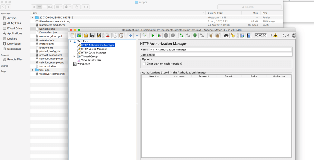314x160 pixels.
Task: Click the yellow warning triangle icon
Action: (x=275, y=36)
